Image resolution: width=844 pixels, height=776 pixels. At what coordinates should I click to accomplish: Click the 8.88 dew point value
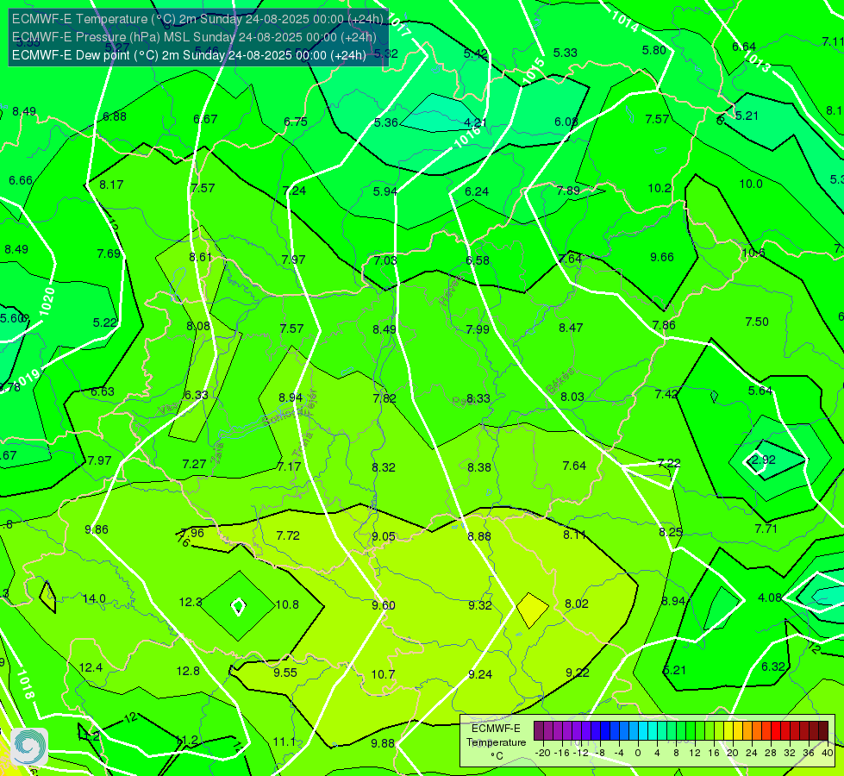479,536
